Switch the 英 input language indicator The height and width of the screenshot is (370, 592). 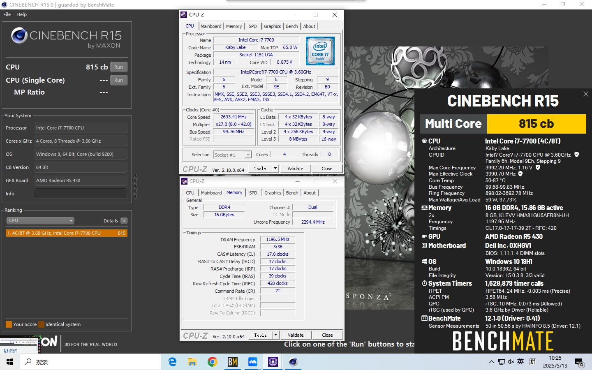(x=520, y=362)
